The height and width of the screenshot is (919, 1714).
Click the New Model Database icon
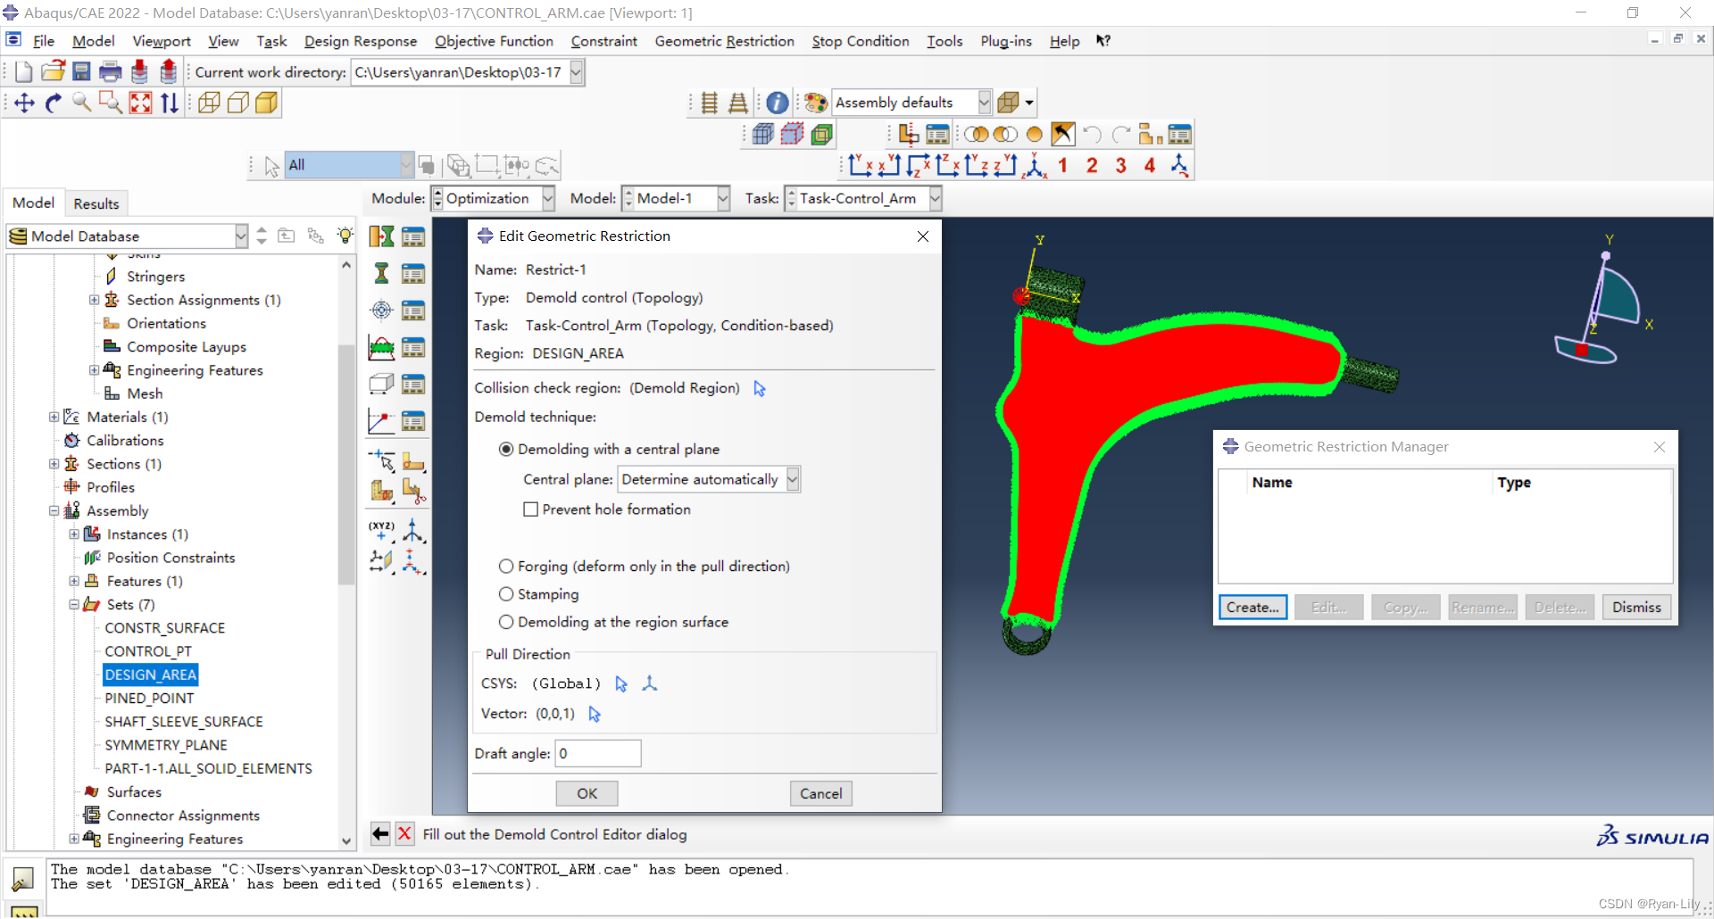tap(24, 72)
